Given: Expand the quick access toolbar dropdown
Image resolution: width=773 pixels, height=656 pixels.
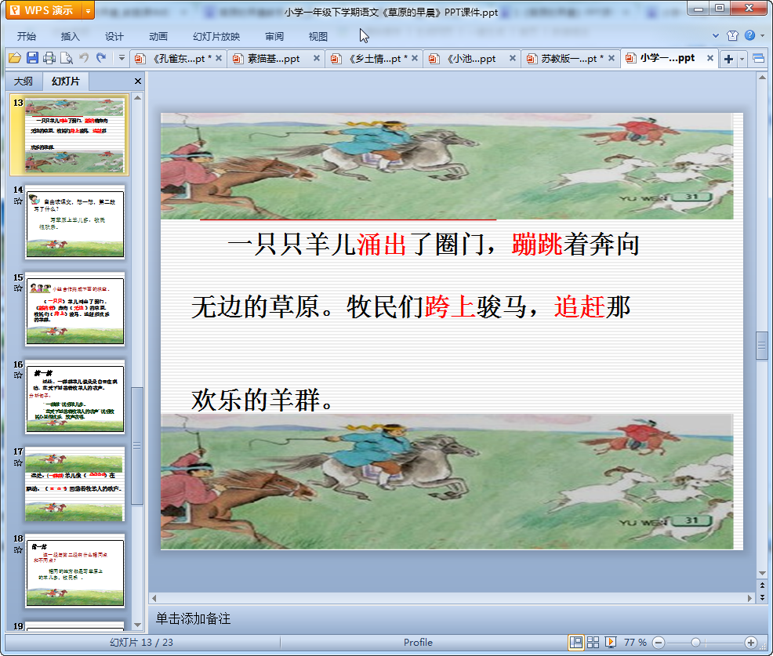Looking at the screenshot, I should (122, 58).
